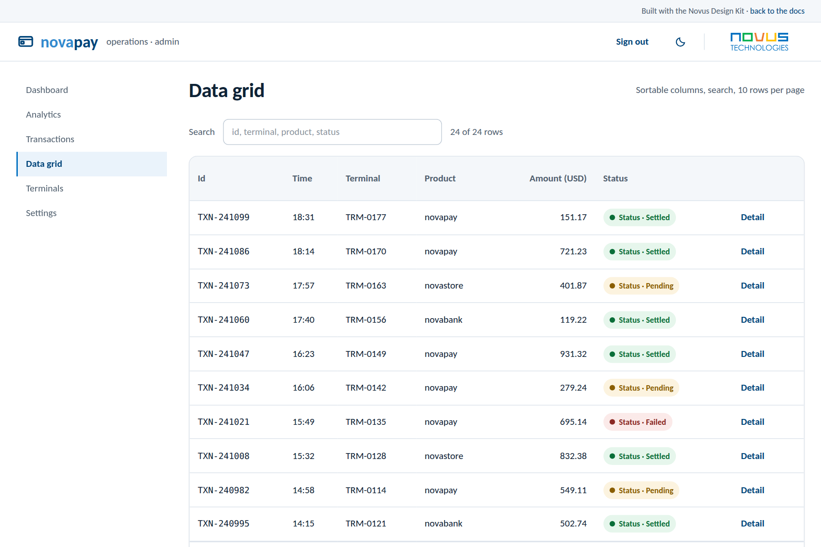Open Terminals in the sidebar
This screenshot has width=821, height=547.
point(92,189)
